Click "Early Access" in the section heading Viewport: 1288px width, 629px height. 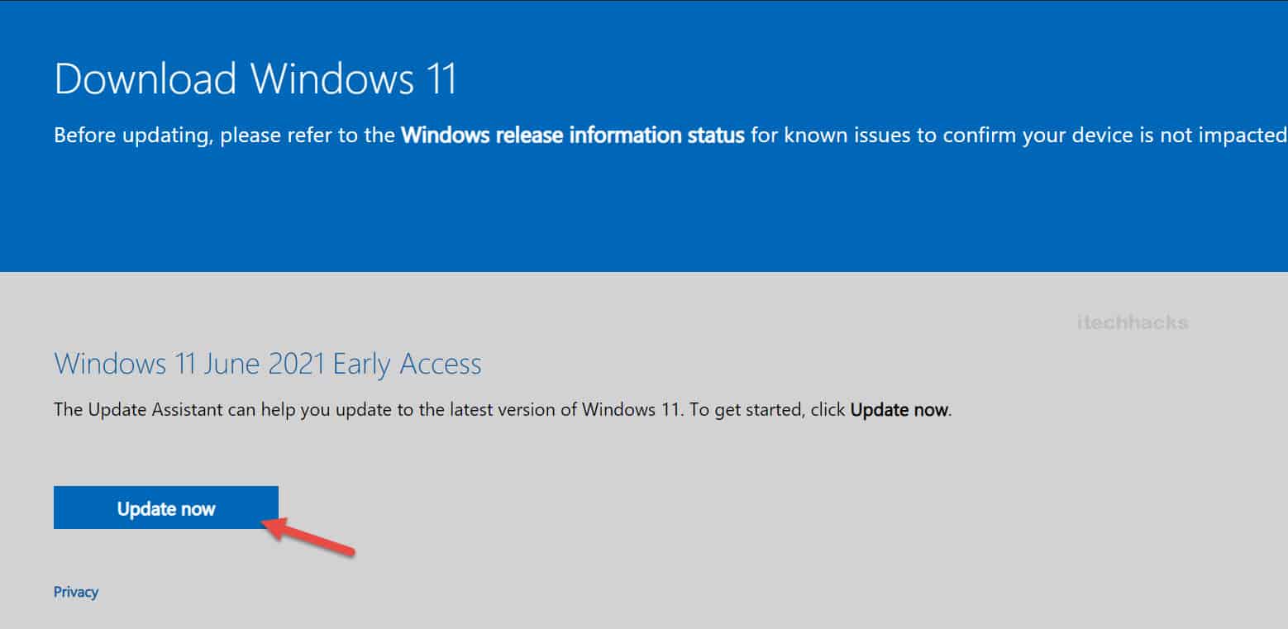point(407,365)
